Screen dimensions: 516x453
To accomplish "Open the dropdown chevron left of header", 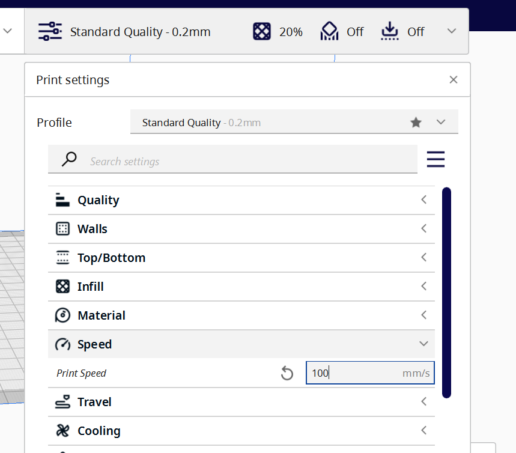I will coord(8,31).
